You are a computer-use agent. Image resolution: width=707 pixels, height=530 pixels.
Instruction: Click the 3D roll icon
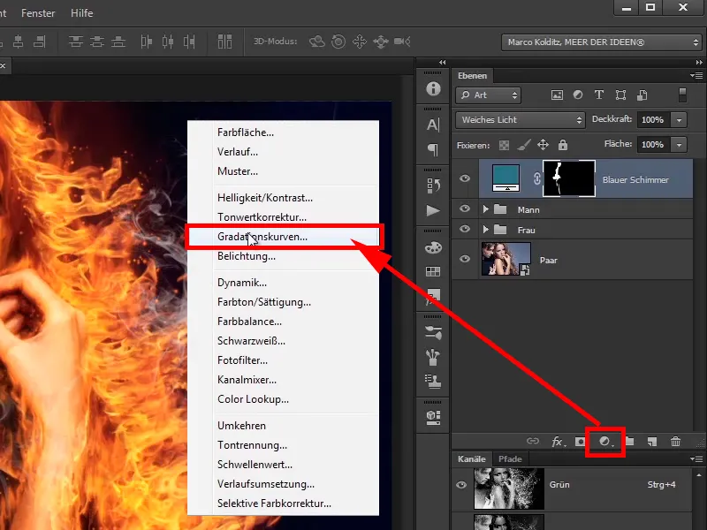pyautogui.click(x=338, y=42)
